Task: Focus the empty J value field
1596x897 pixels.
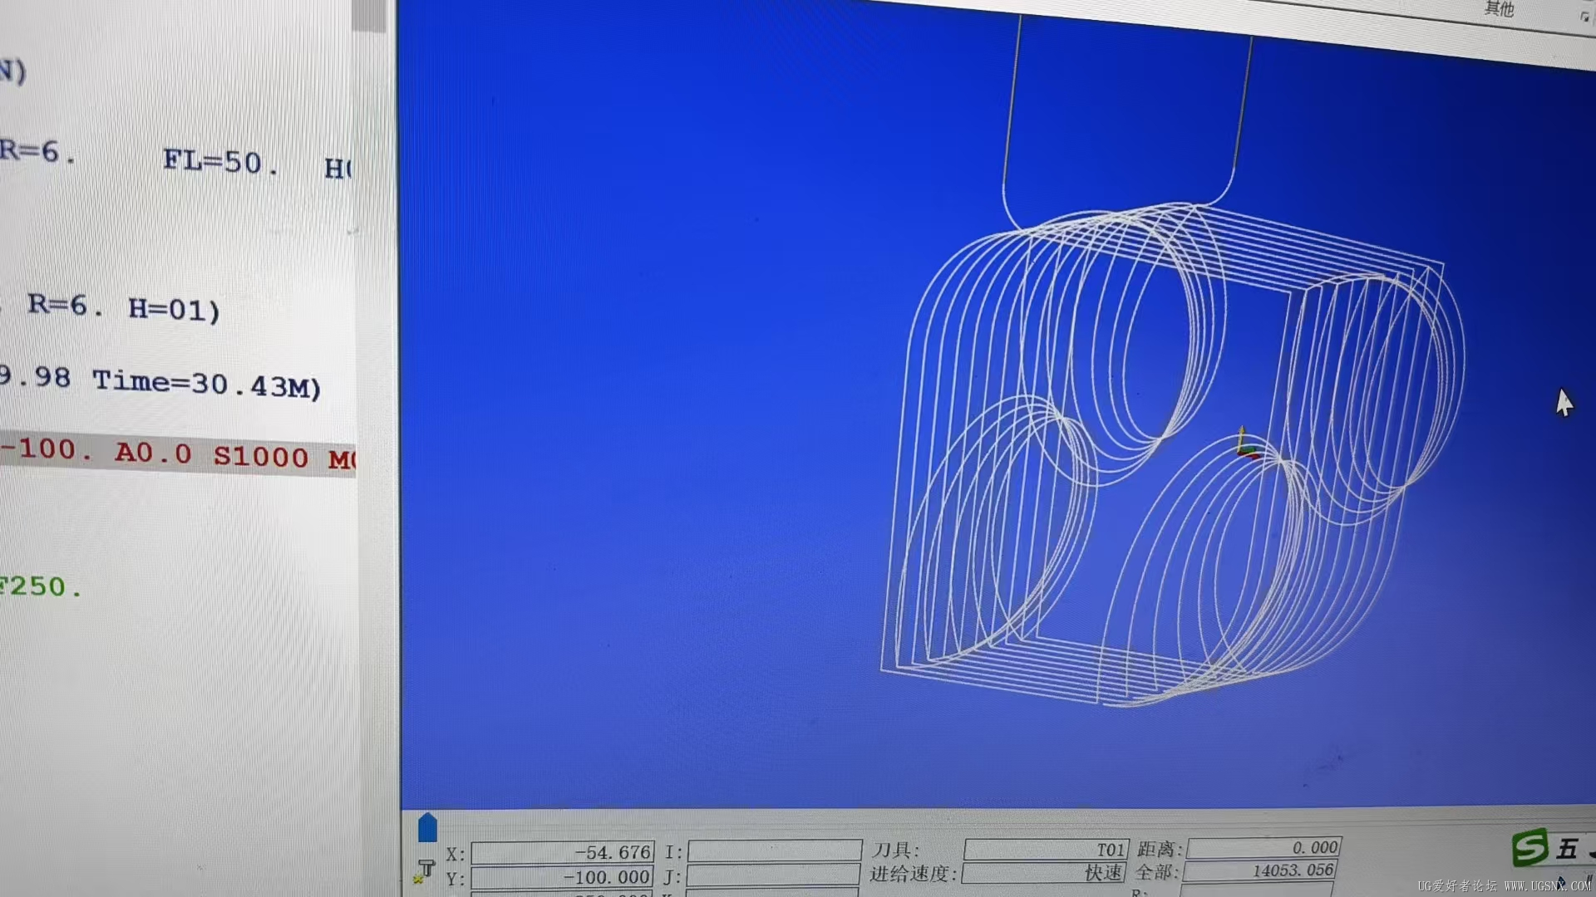Action: (x=772, y=875)
